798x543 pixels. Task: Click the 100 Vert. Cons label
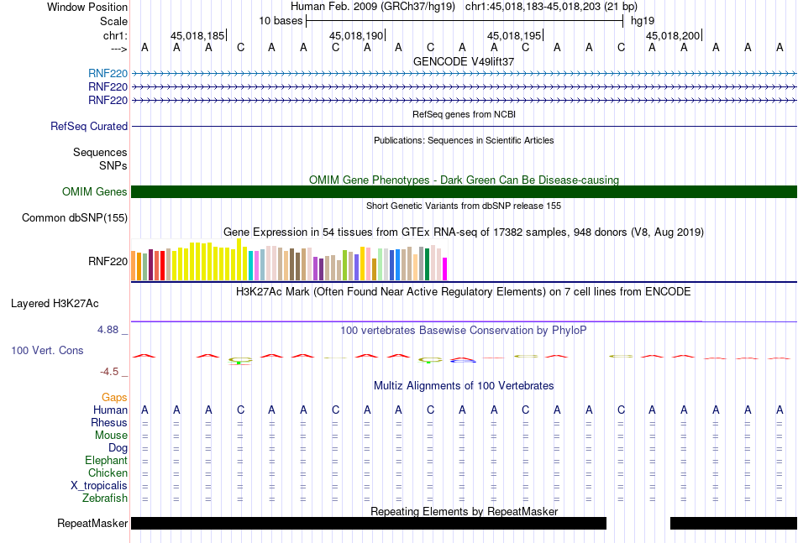[47, 350]
